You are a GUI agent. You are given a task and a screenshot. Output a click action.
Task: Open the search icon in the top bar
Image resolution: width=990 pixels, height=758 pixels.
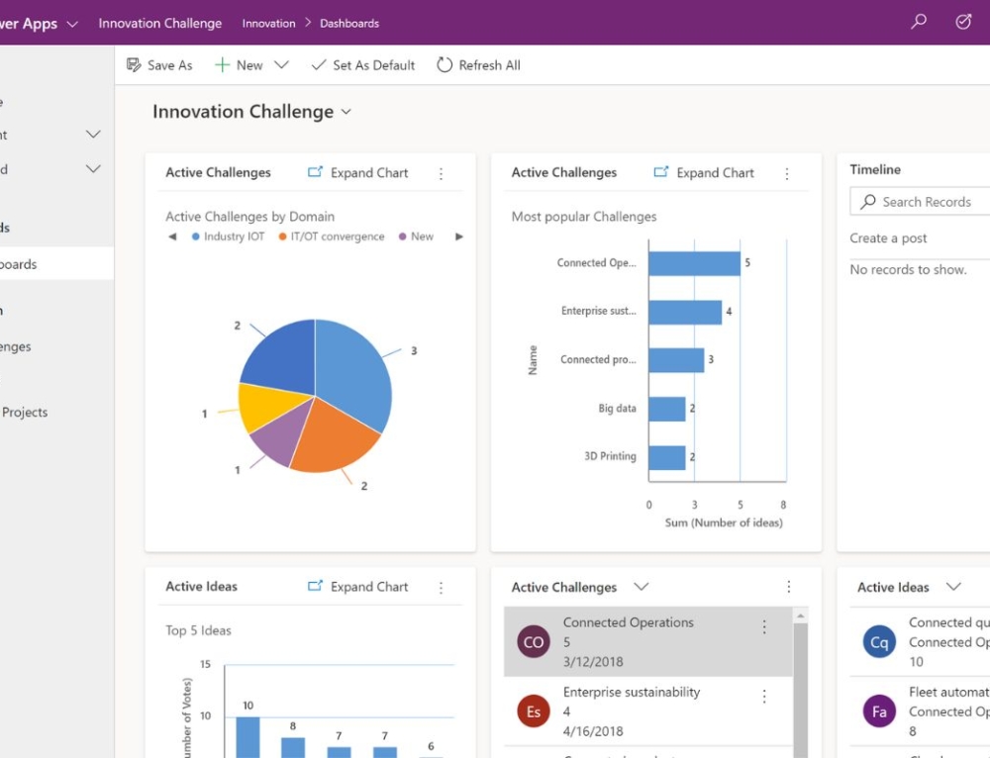[918, 22]
